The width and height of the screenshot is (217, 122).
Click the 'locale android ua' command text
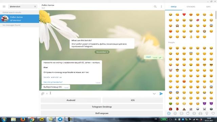(53, 77)
